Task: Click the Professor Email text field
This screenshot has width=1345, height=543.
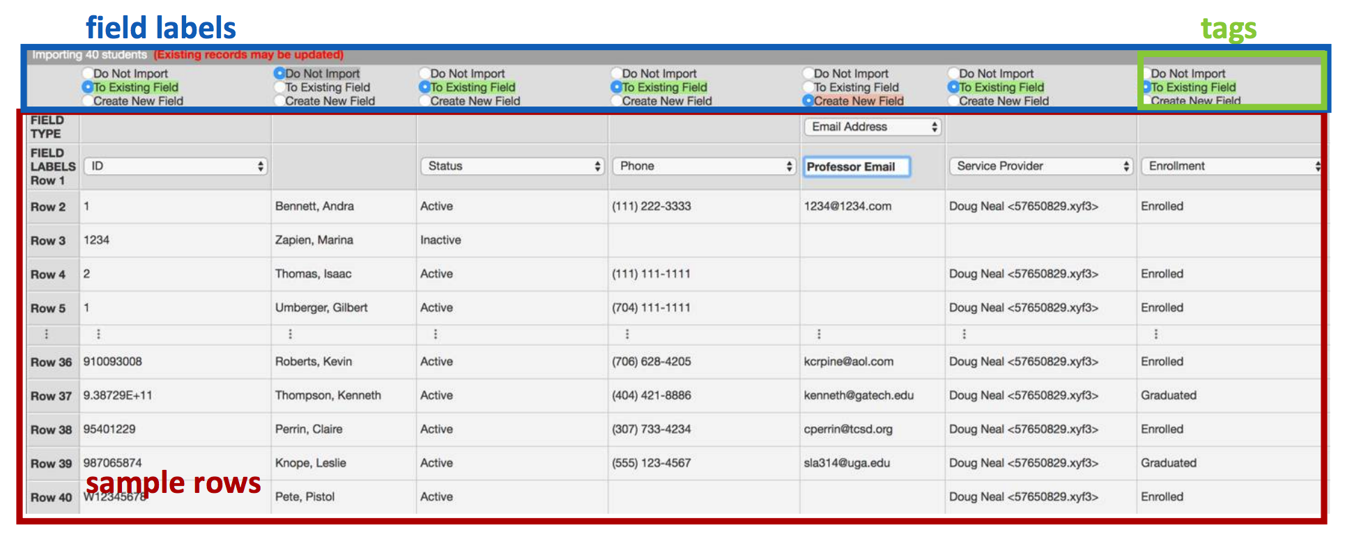Action: tap(856, 167)
